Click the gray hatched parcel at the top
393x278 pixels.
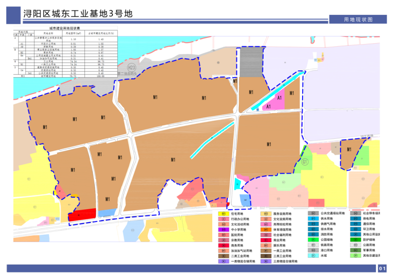click(x=250, y=60)
